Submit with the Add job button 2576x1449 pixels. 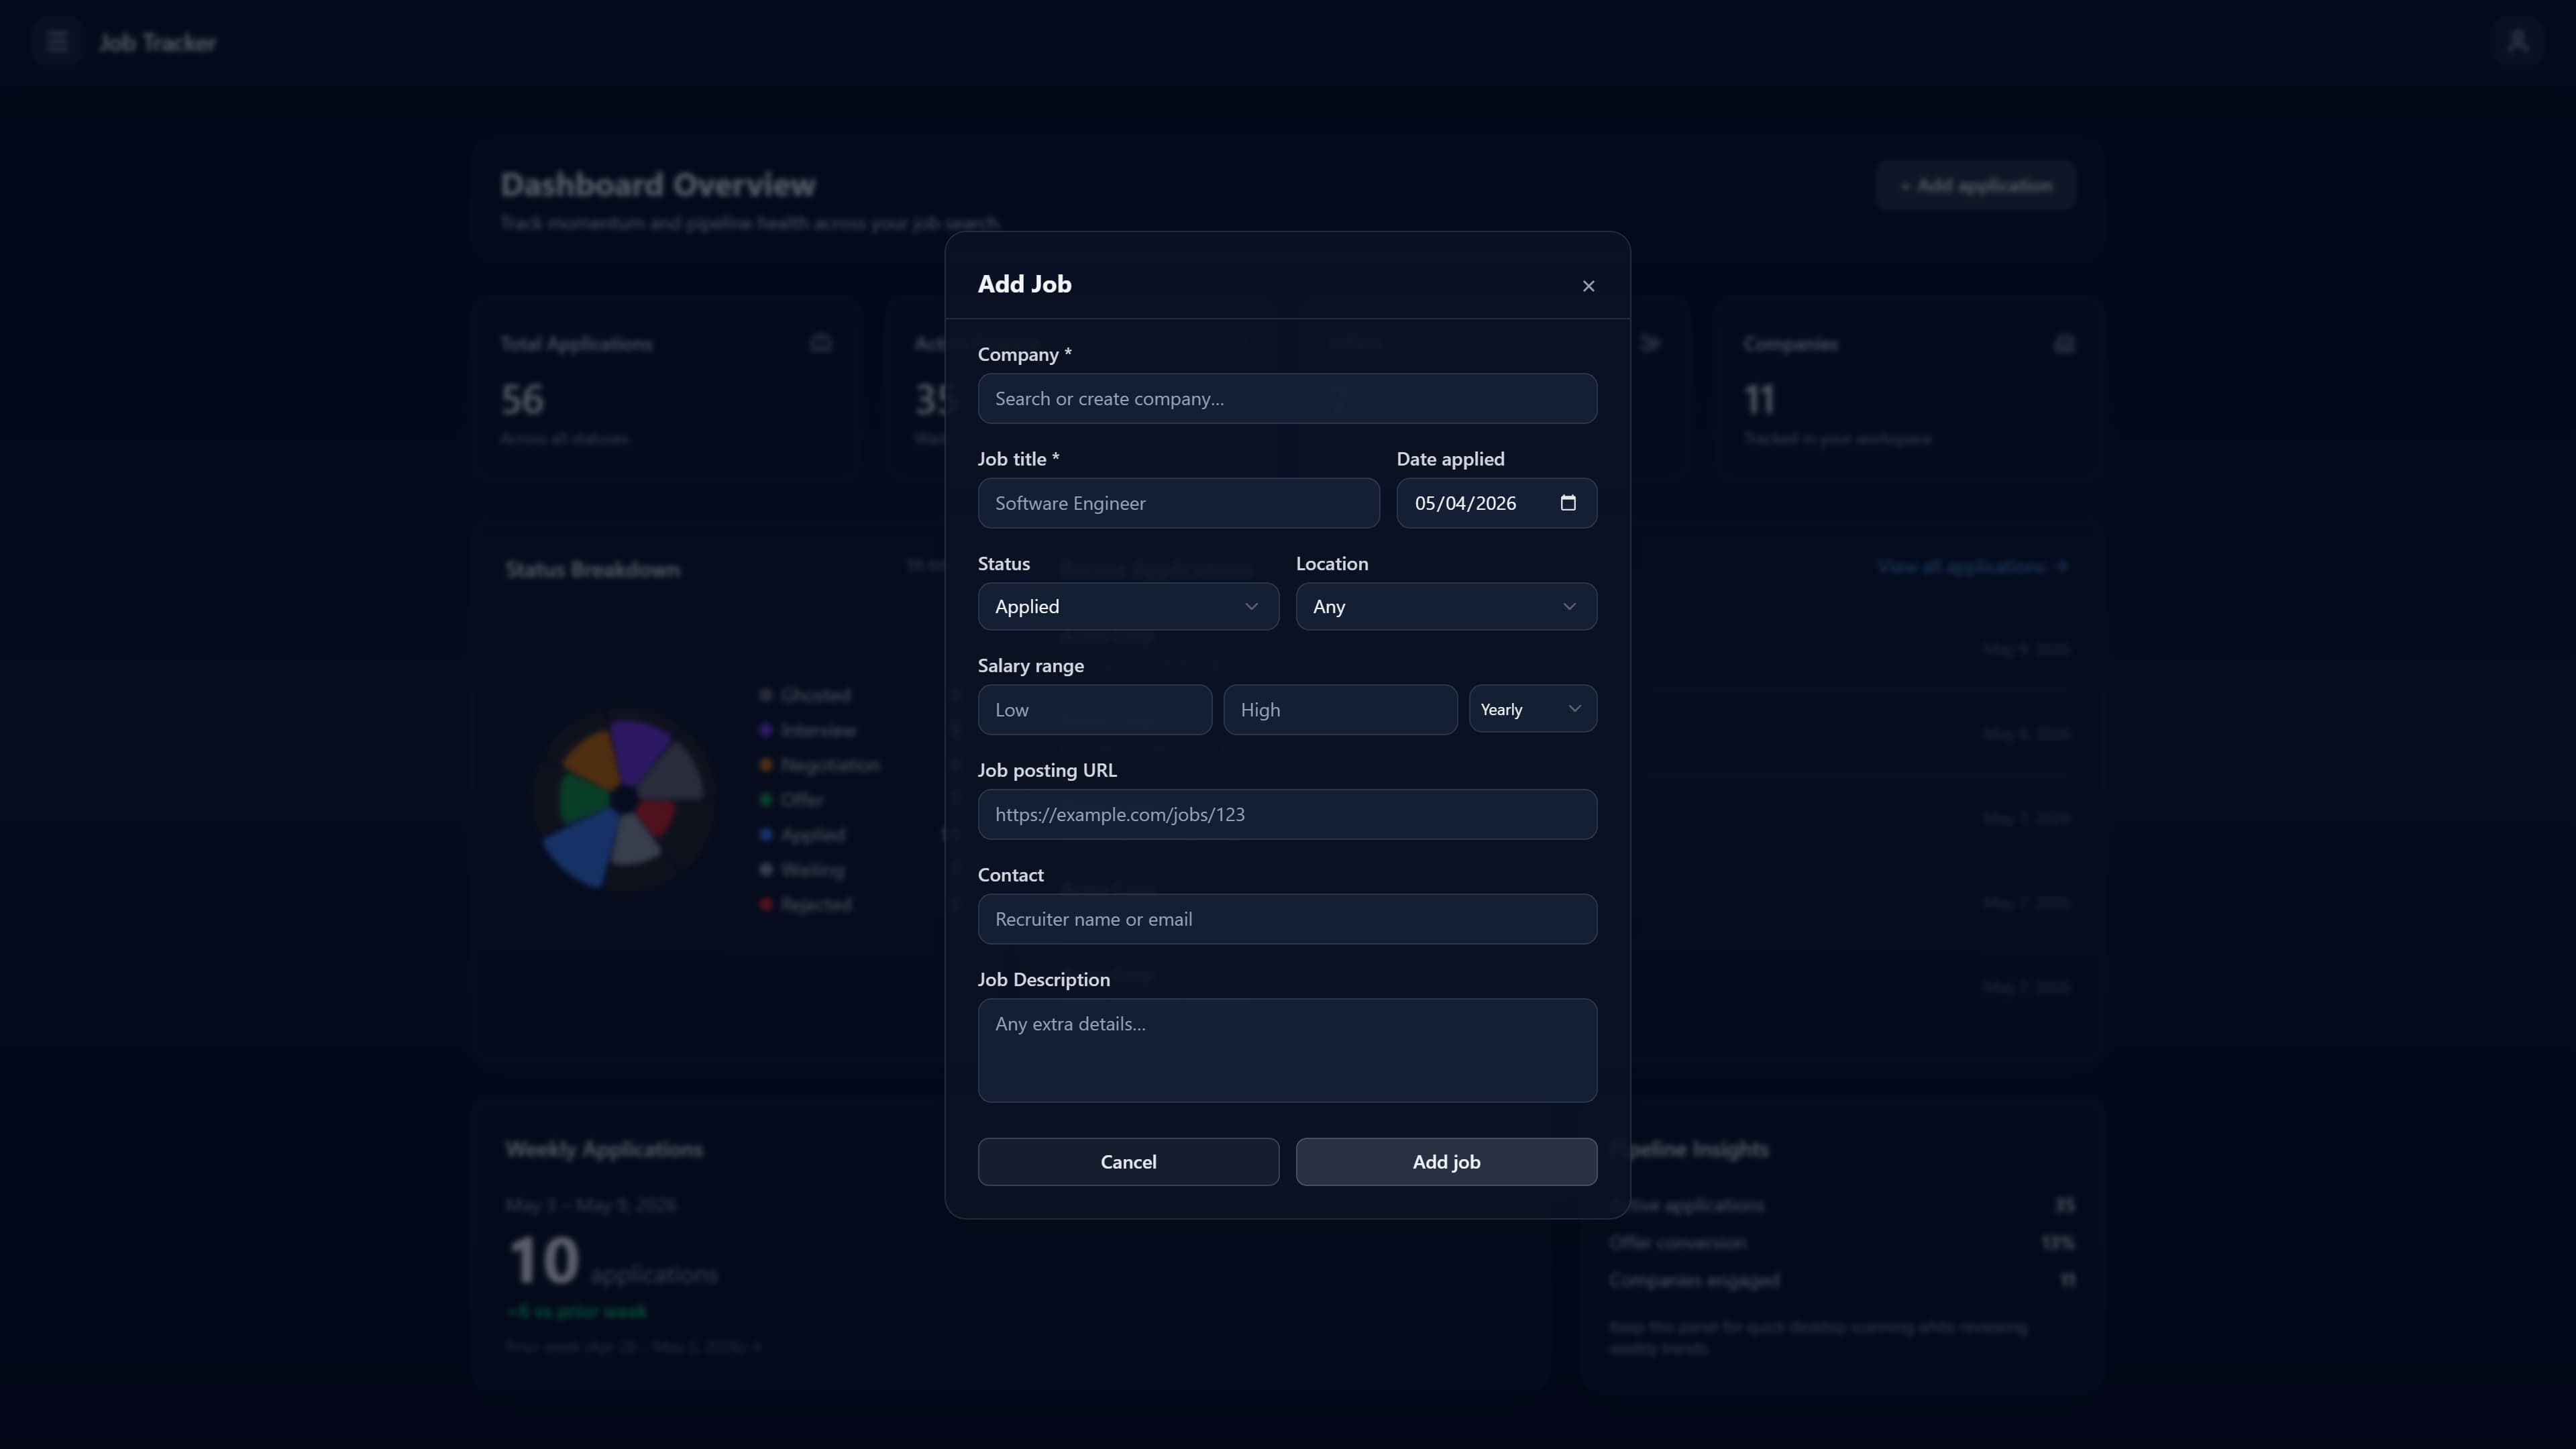1446,1162
